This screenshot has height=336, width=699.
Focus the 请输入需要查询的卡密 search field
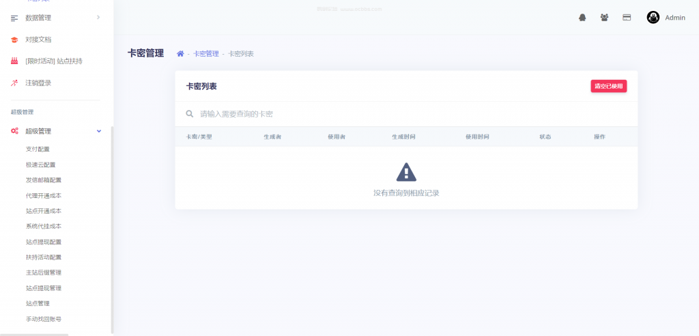(x=407, y=114)
